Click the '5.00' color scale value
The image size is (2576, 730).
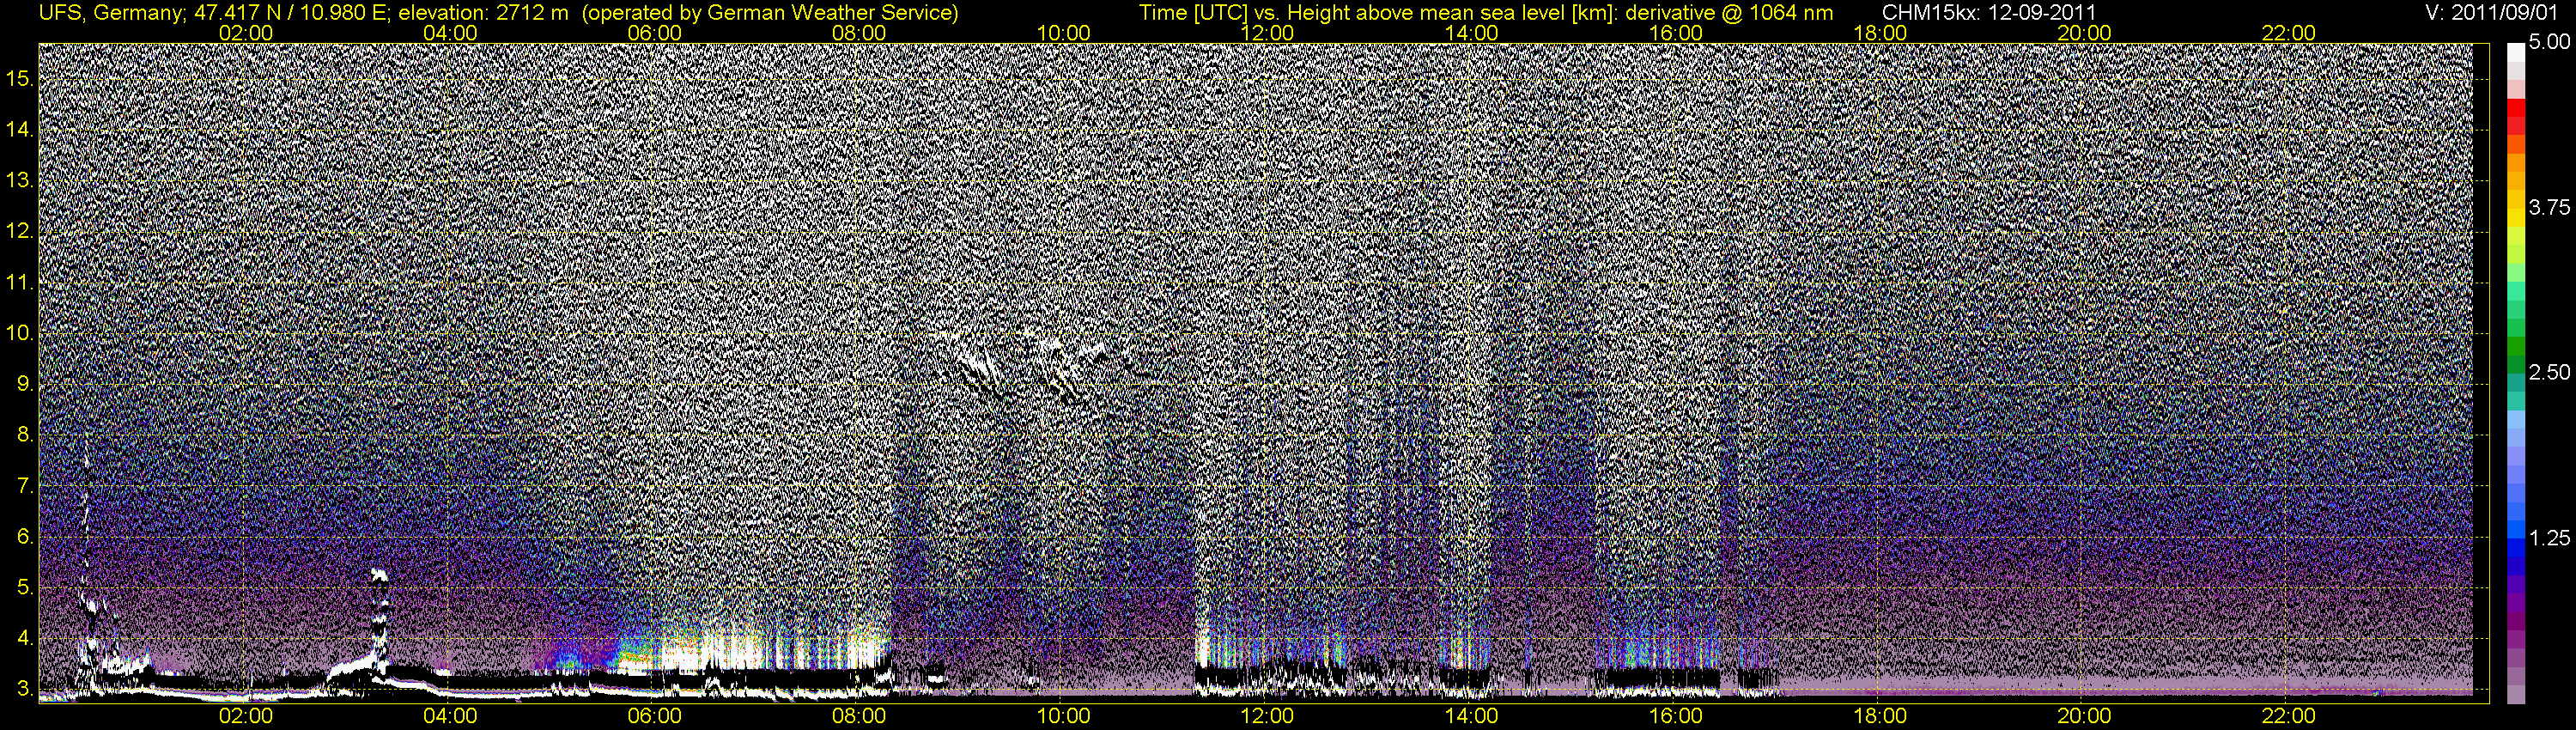click(x=2550, y=43)
